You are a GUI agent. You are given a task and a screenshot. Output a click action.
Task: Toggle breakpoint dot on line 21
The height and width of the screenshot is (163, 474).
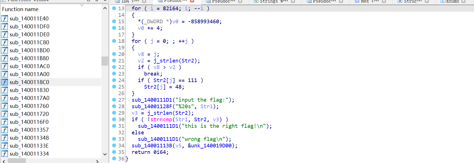click(x=114, y=60)
